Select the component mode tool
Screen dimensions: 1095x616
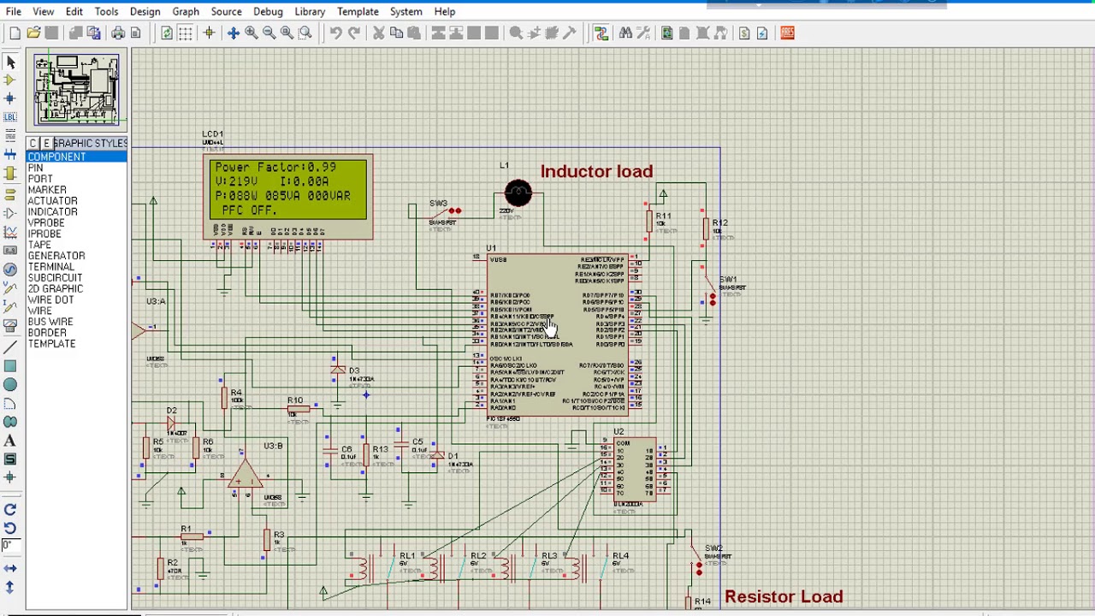(x=10, y=80)
